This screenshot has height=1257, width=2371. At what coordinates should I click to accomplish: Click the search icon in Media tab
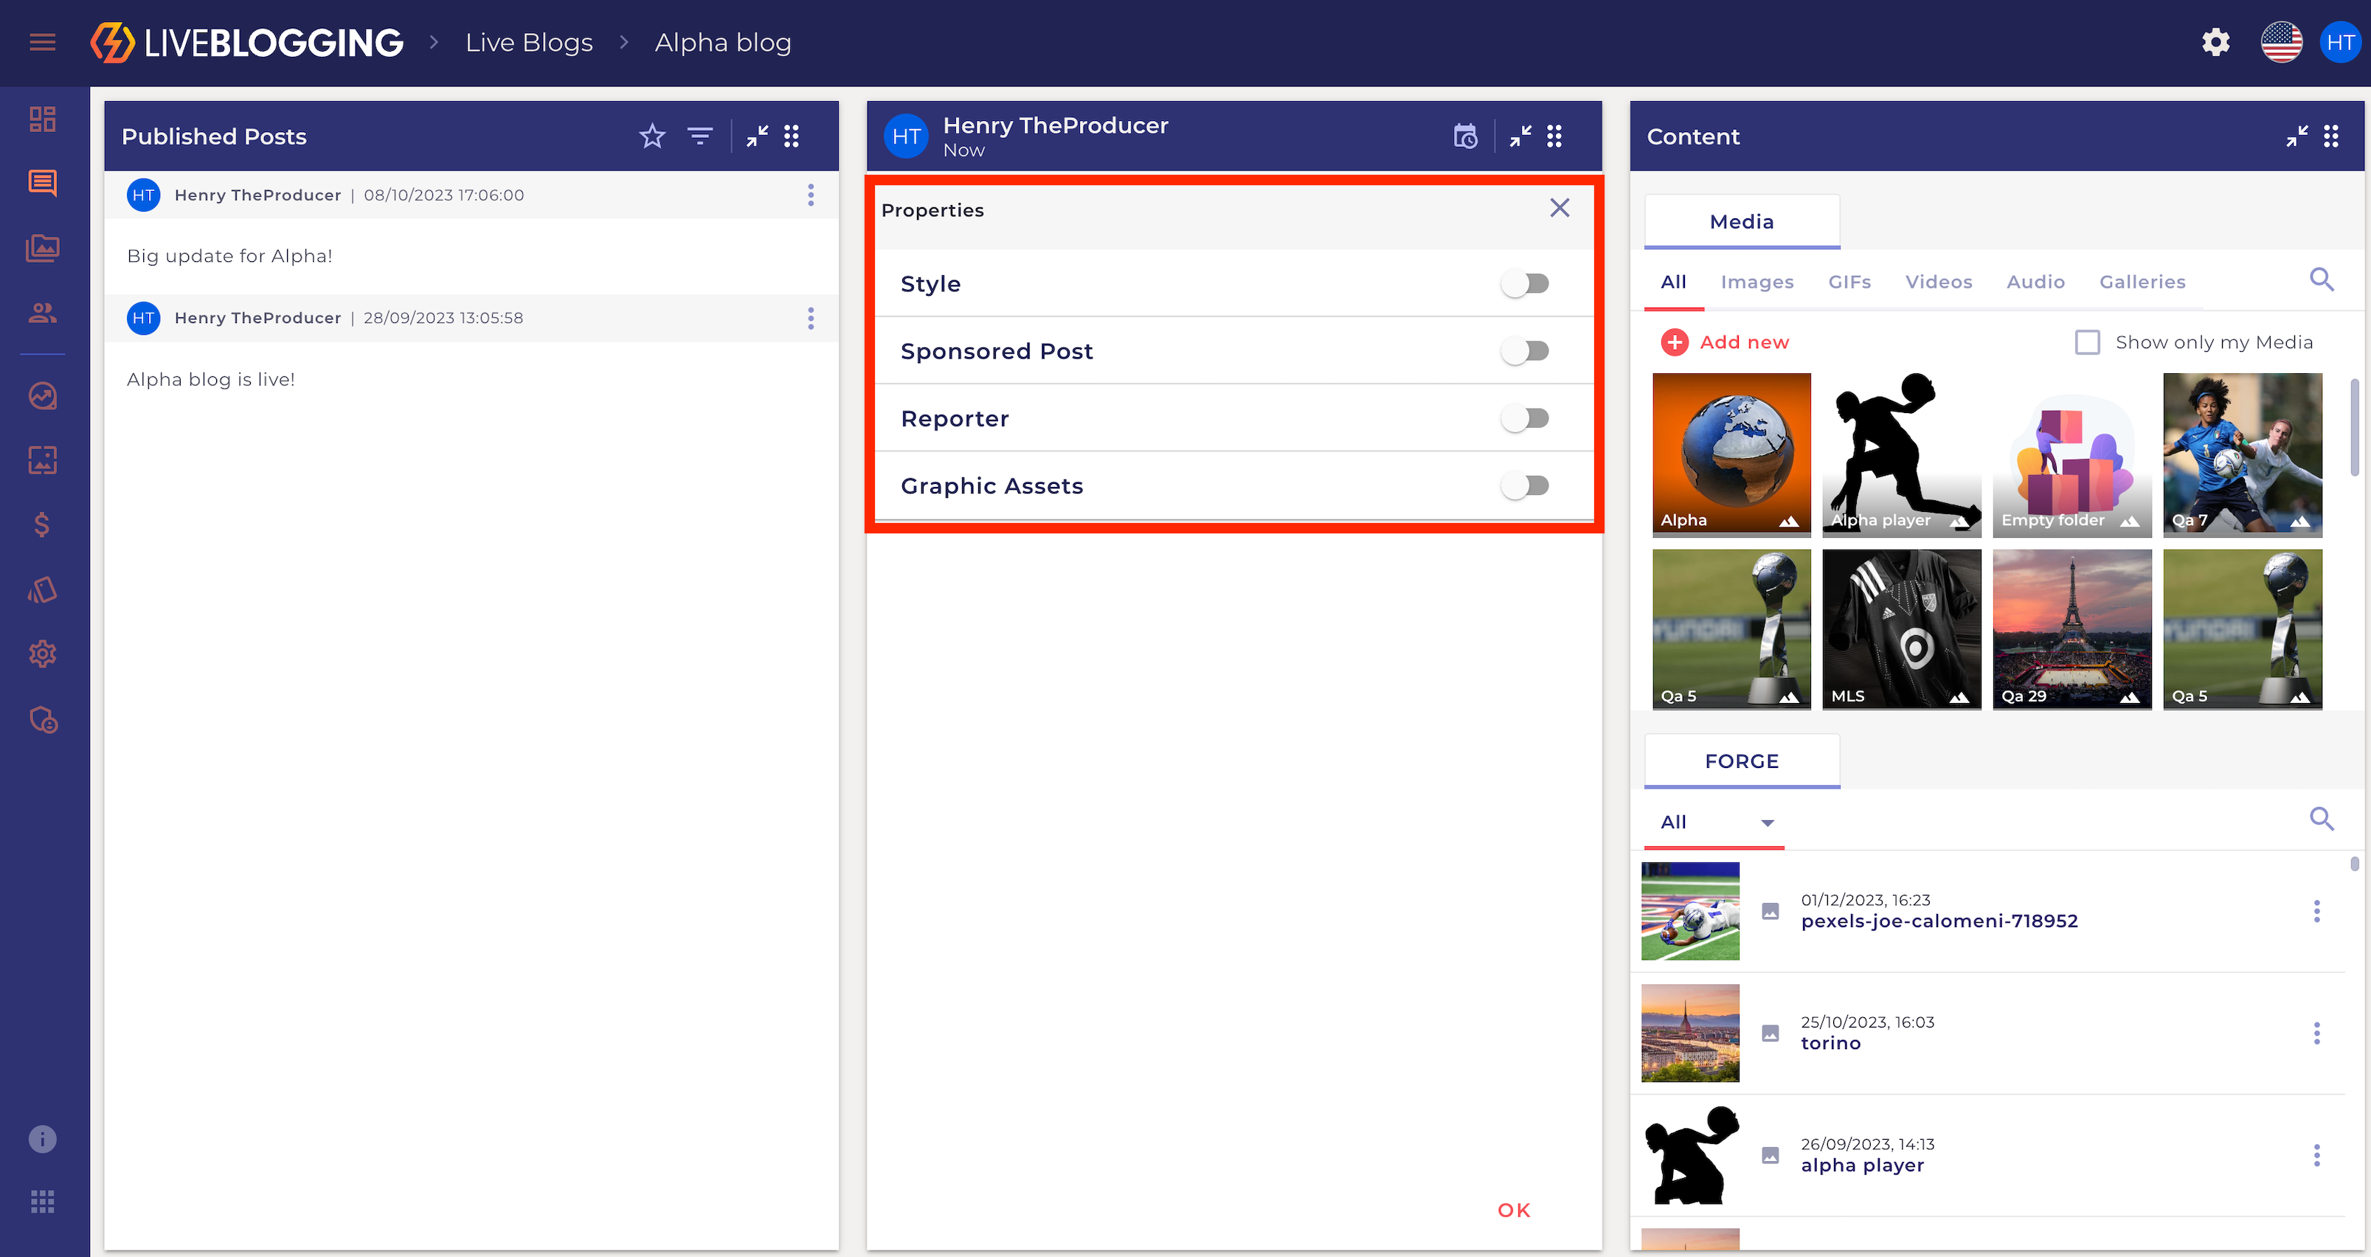pyautogui.click(x=2322, y=280)
